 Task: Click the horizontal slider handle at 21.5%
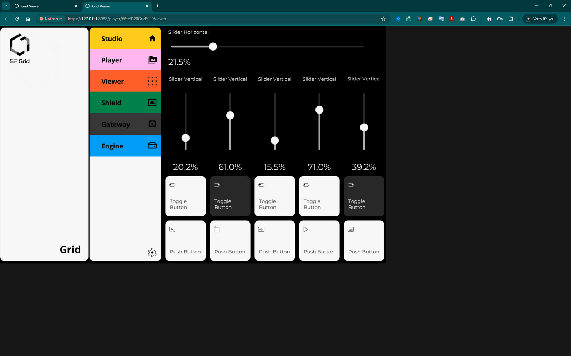[213, 47]
